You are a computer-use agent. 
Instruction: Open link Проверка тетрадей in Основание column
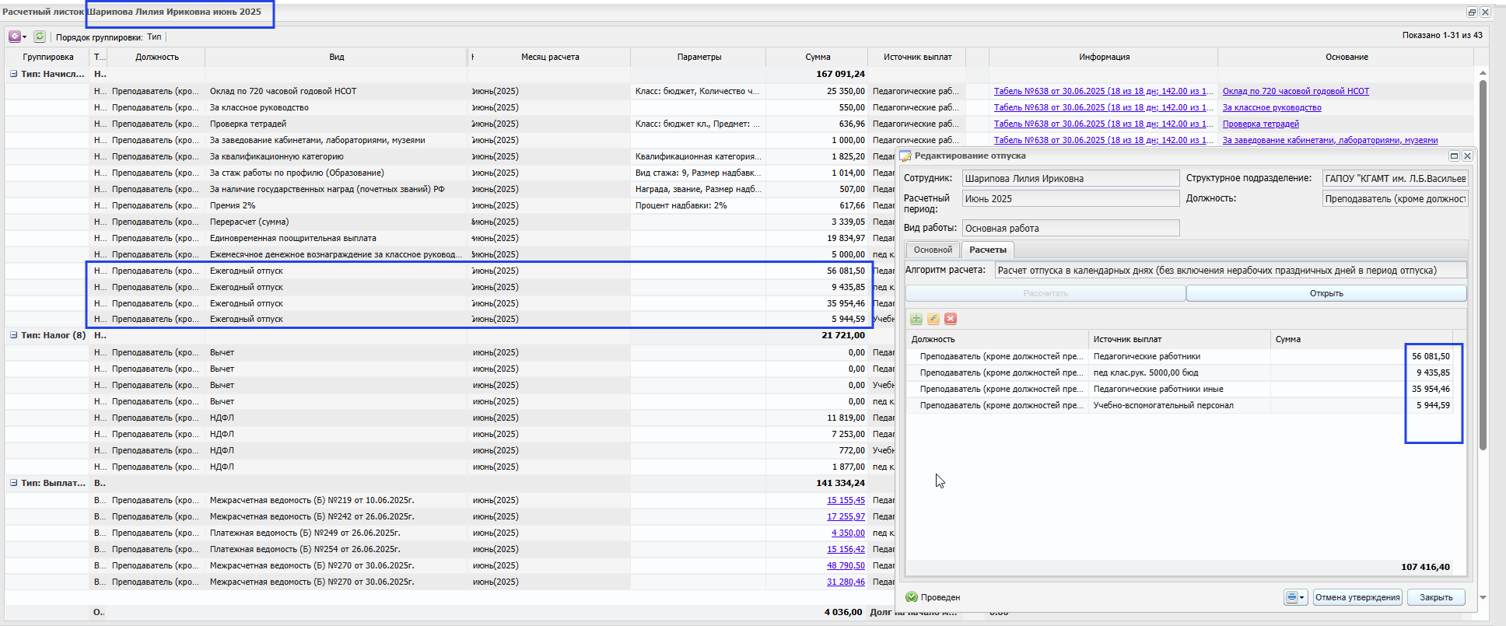click(1260, 124)
